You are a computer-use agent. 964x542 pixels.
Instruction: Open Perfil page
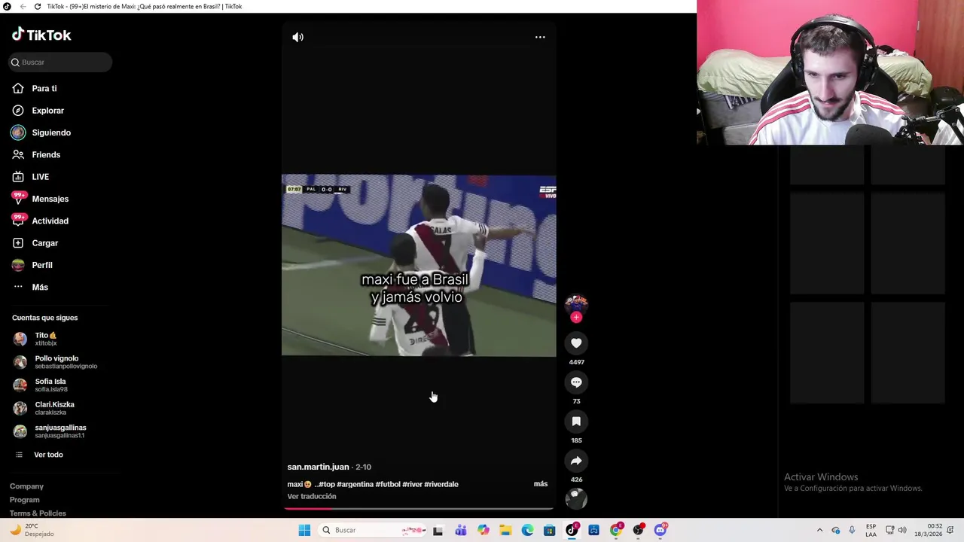point(41,265)
